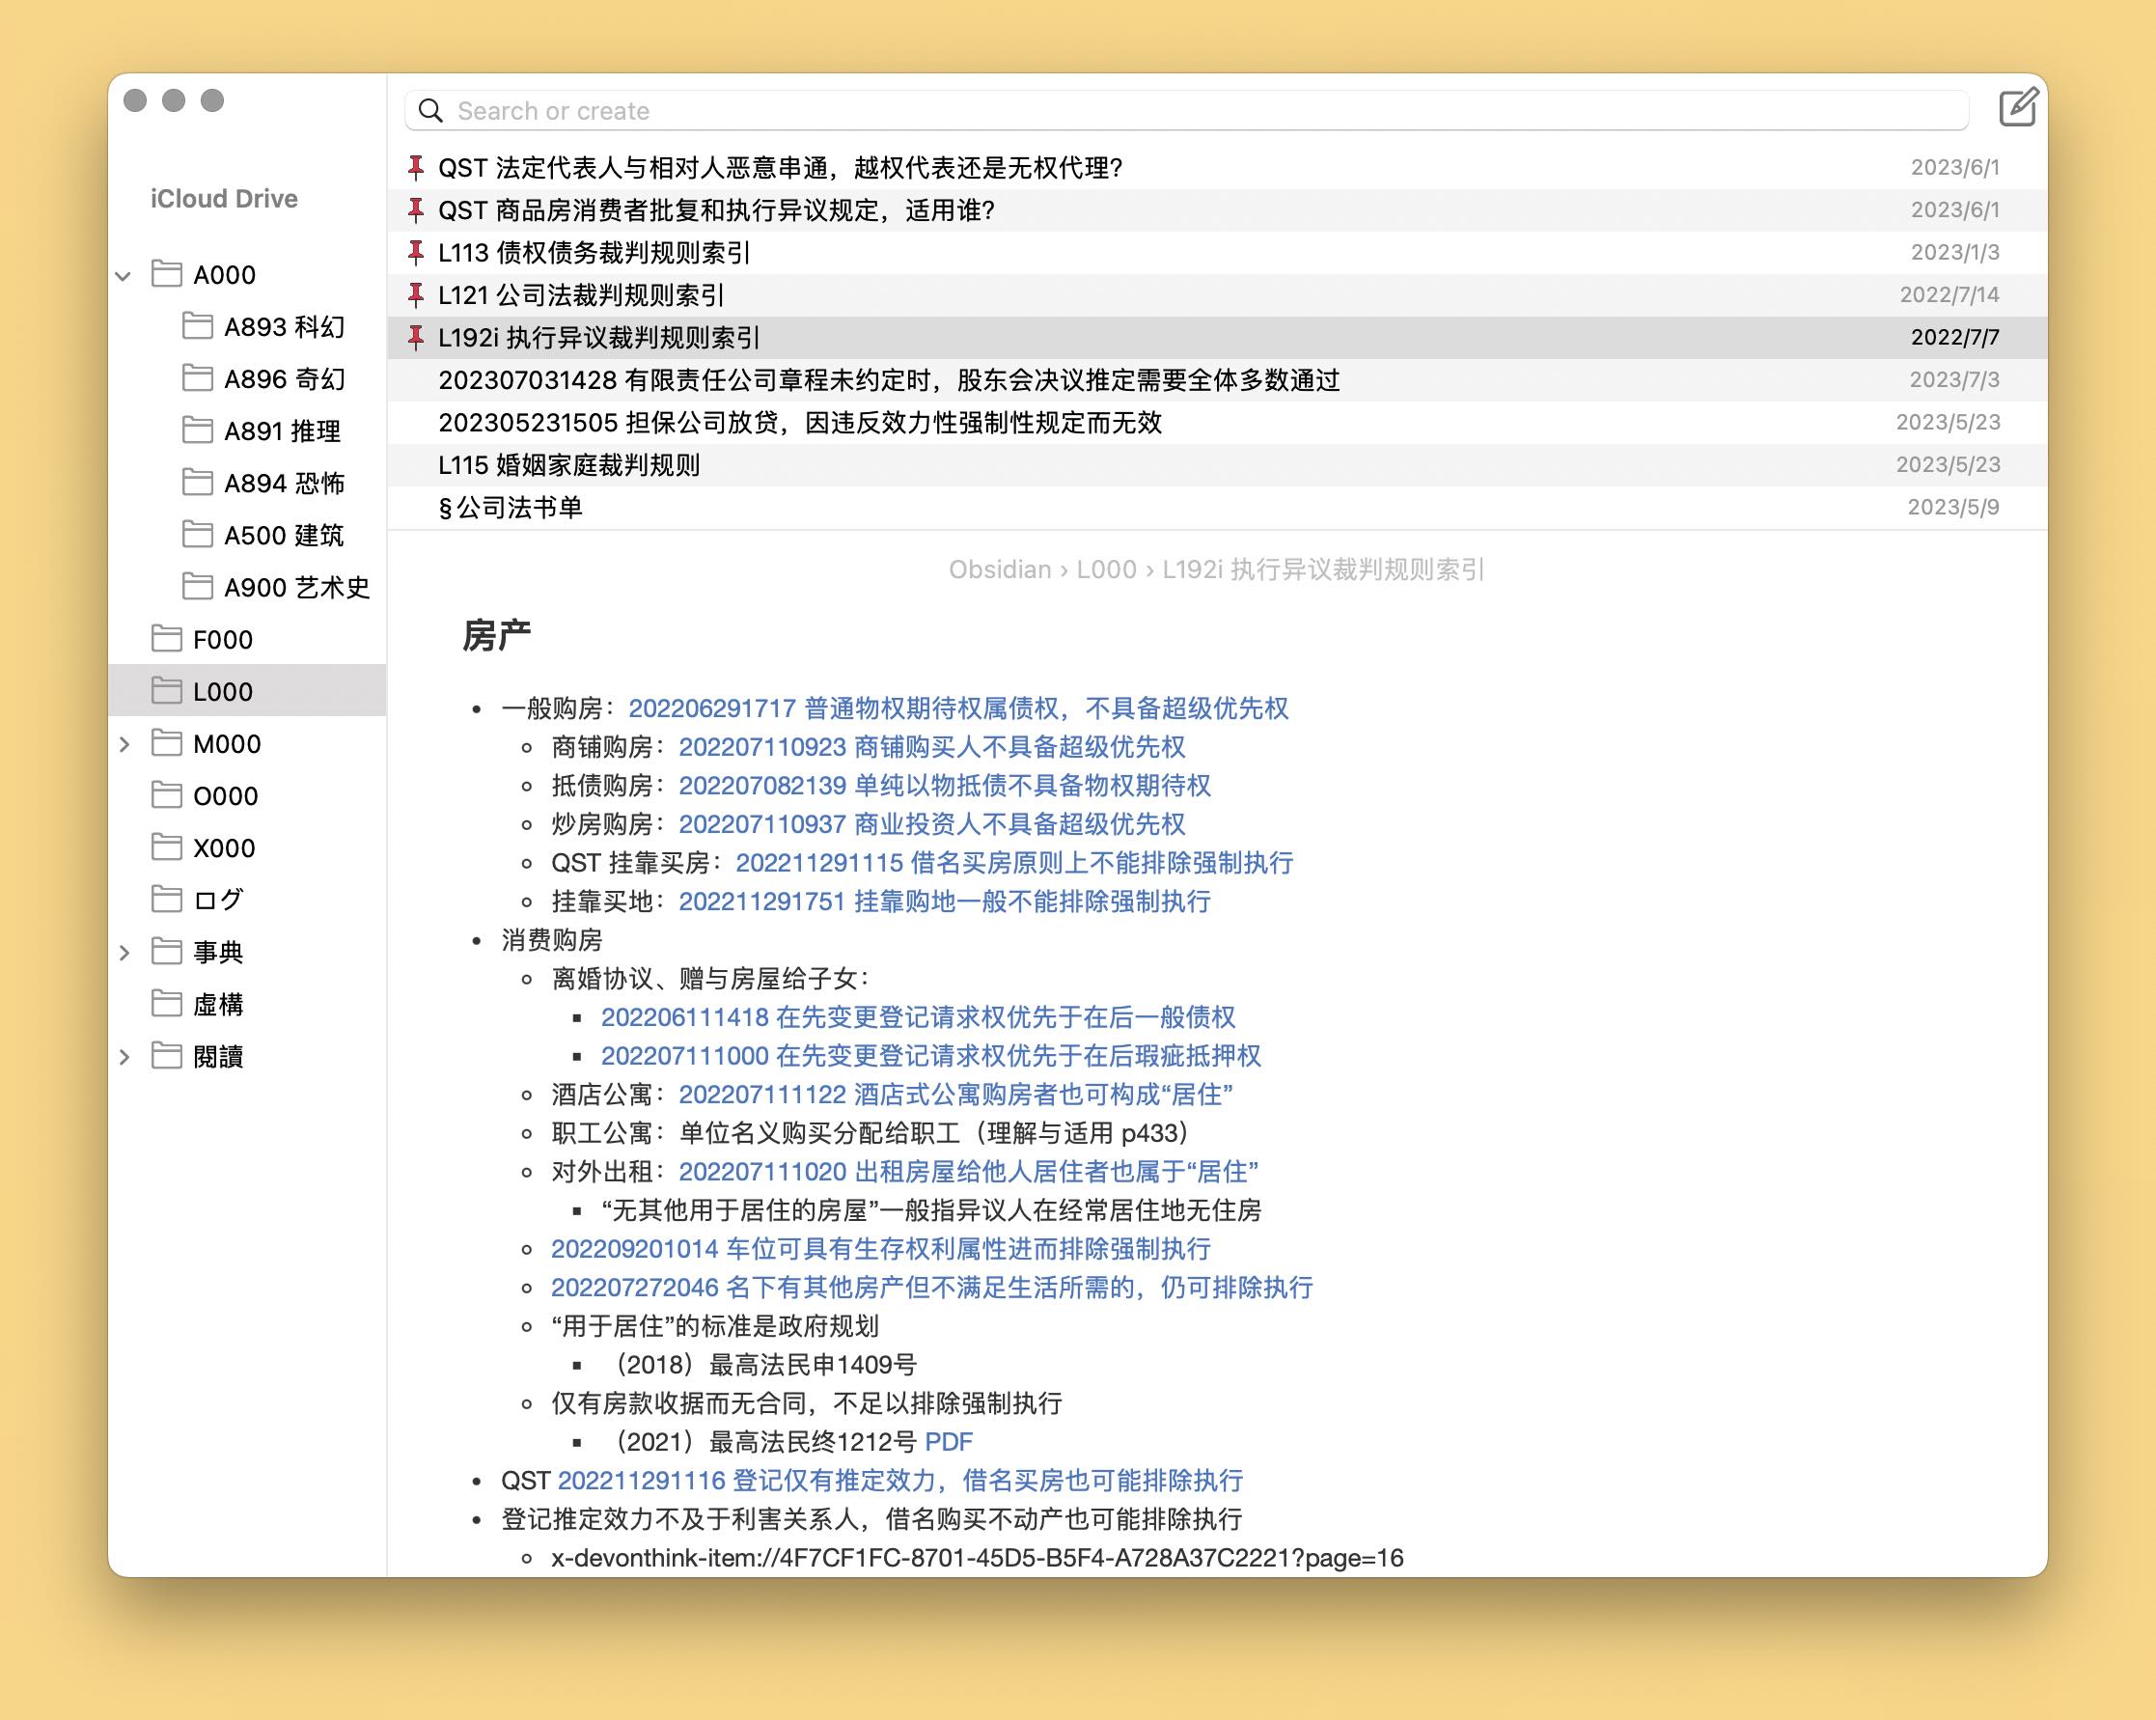Click Obsidian in the breadcrumb path

[1000, 569]
